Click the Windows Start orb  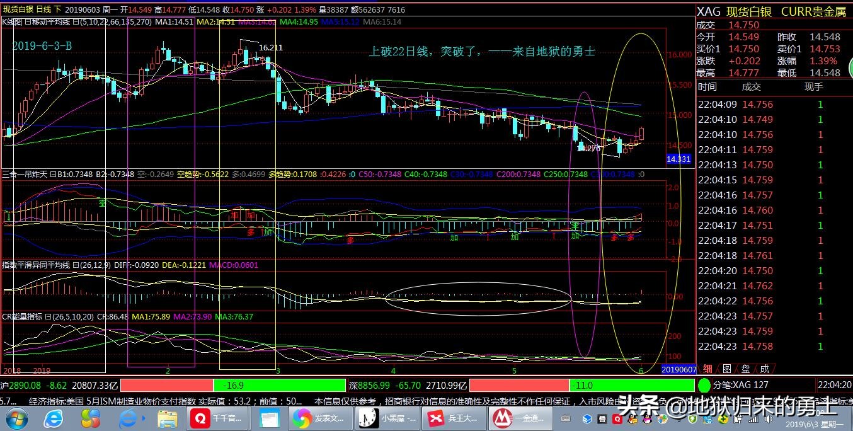pyautogui.click(x=16, y=418)
